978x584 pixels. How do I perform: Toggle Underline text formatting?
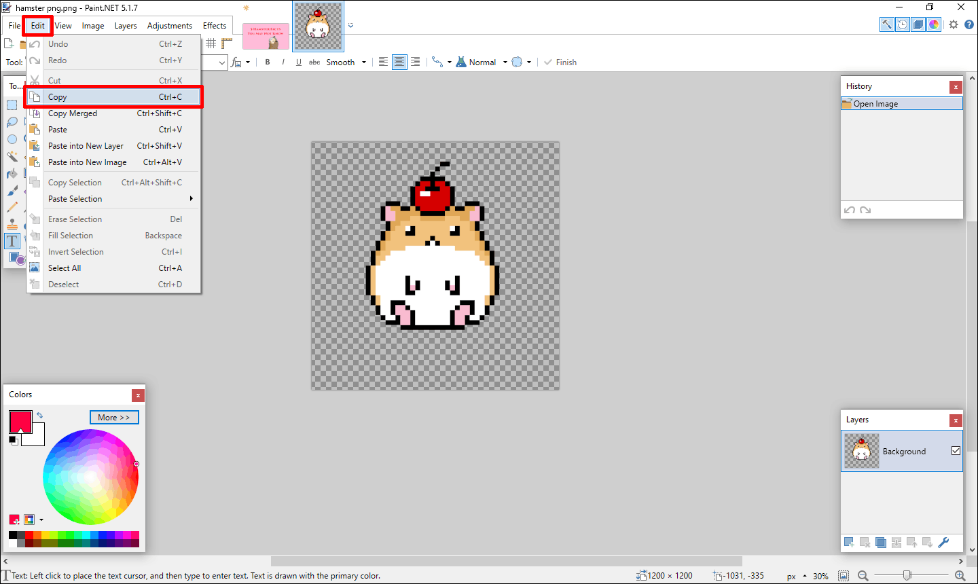click(x=299, y=62)
